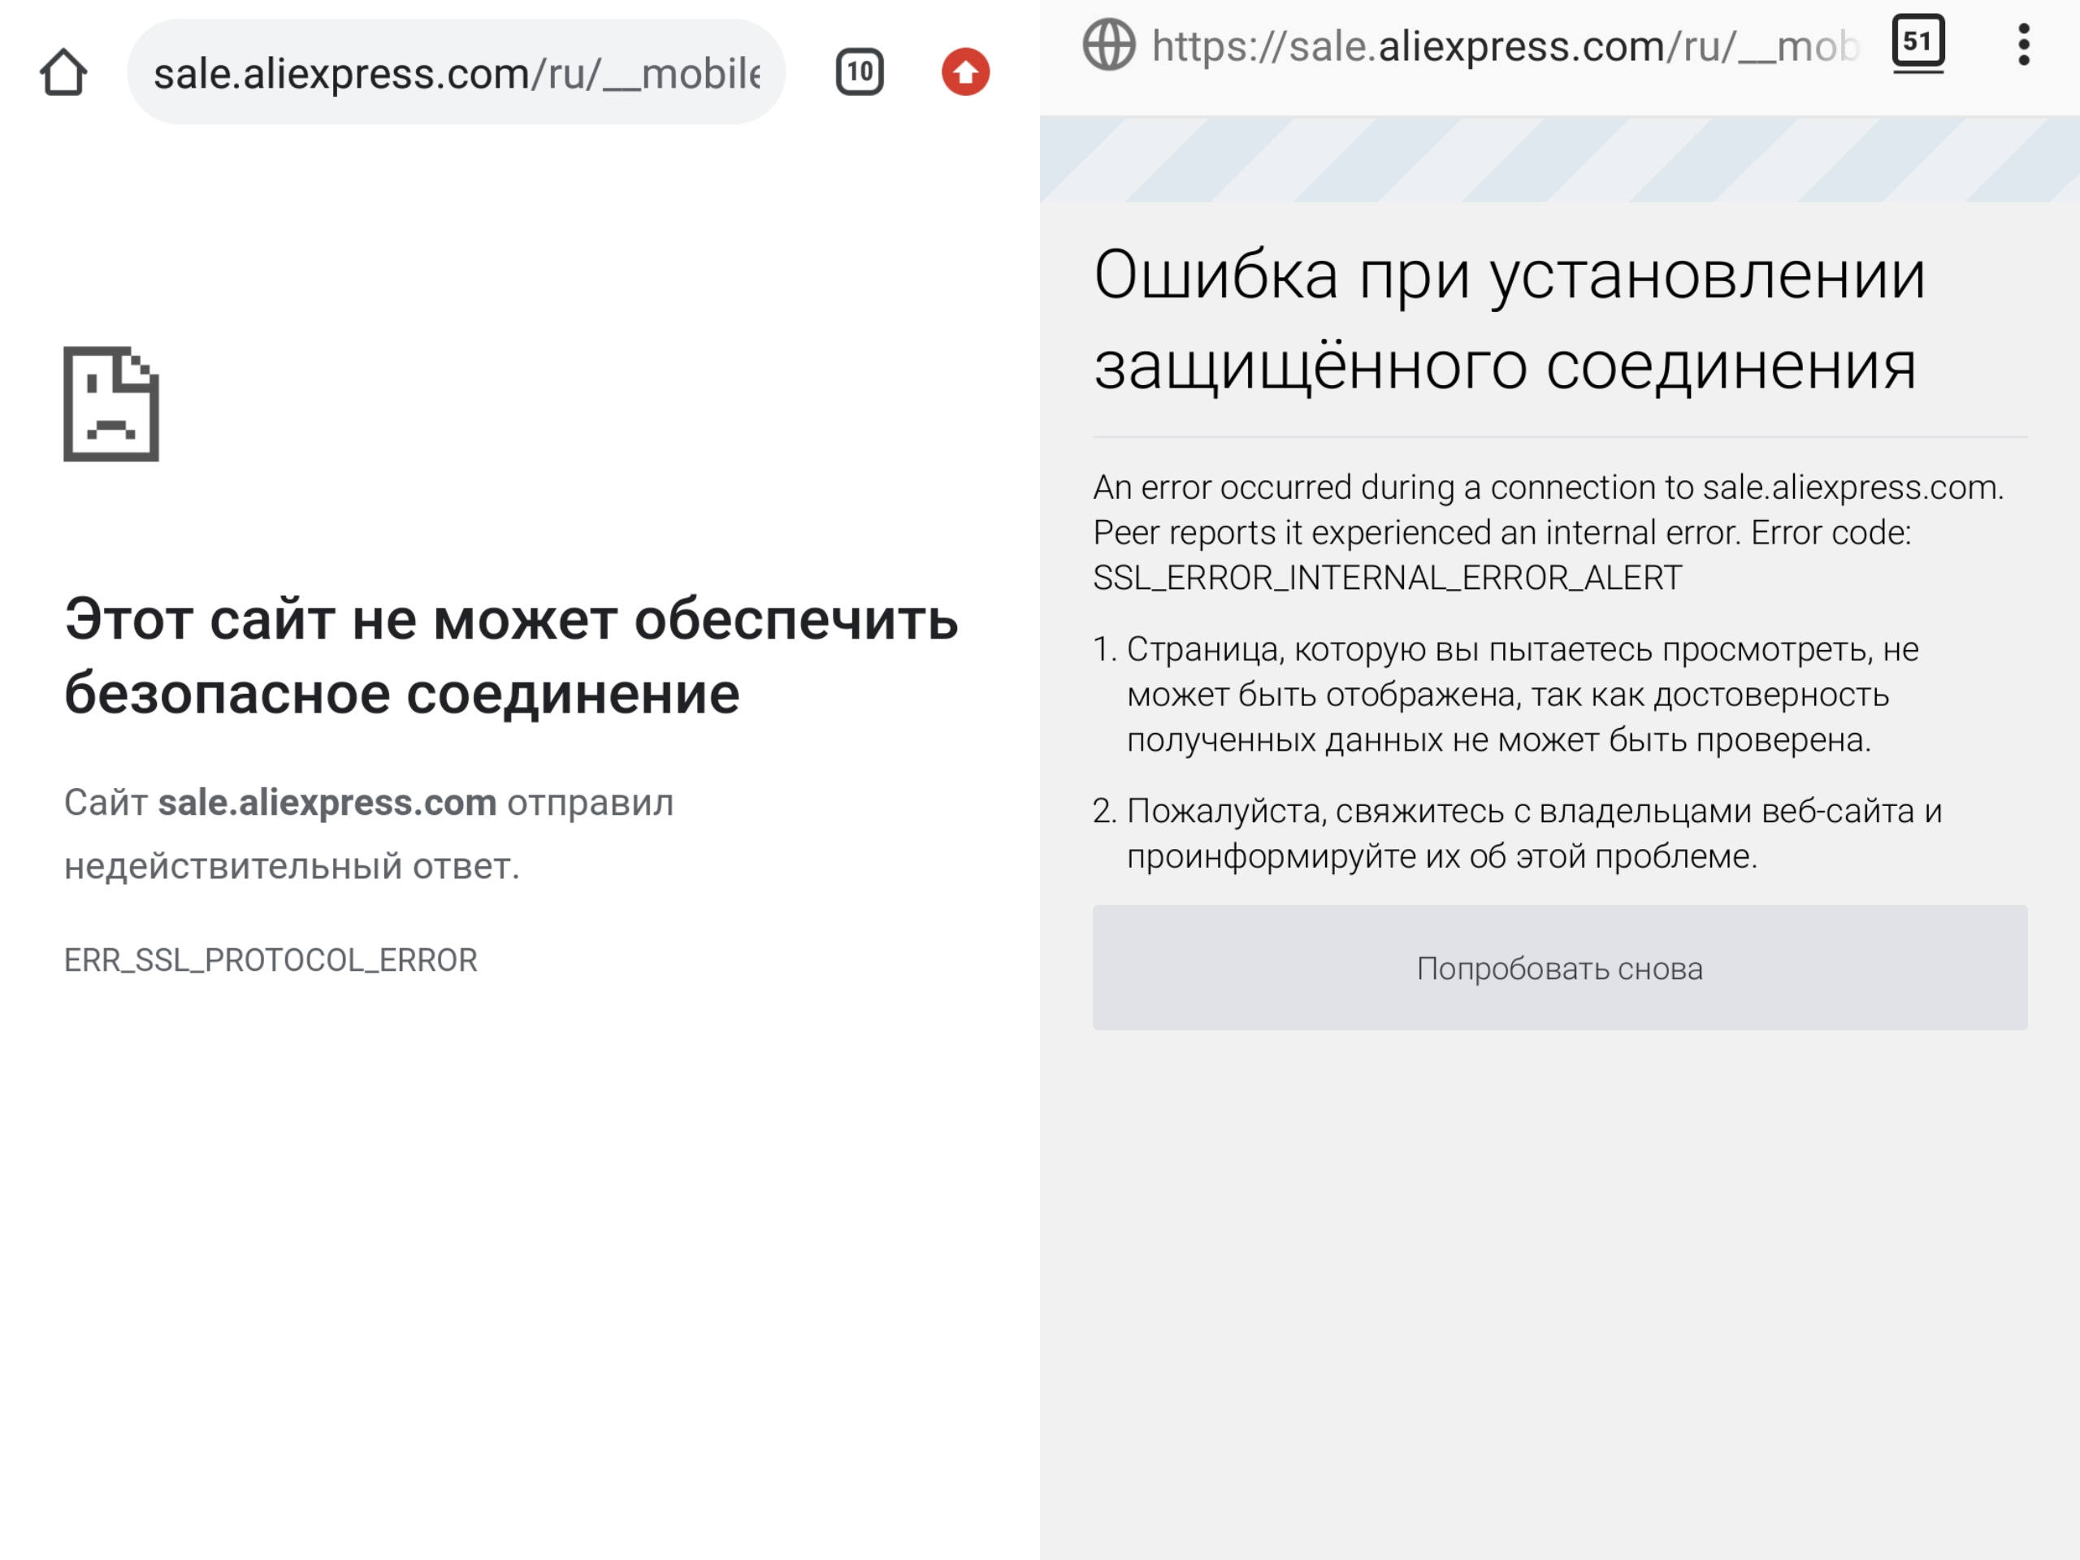Click the globe site info icon
Screen dimensions: 2080x1560
pos(1108,45)
